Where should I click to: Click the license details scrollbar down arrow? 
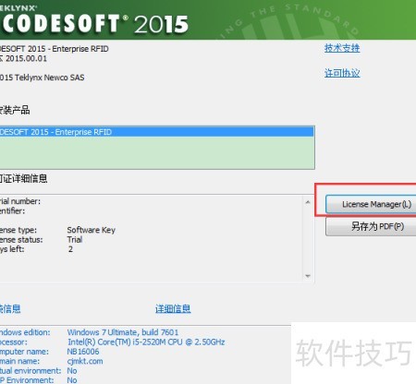tap(308, 276)
